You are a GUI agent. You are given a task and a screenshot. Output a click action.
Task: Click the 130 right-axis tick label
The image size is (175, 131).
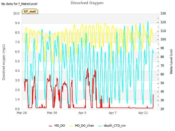click(x=163, y=13)
